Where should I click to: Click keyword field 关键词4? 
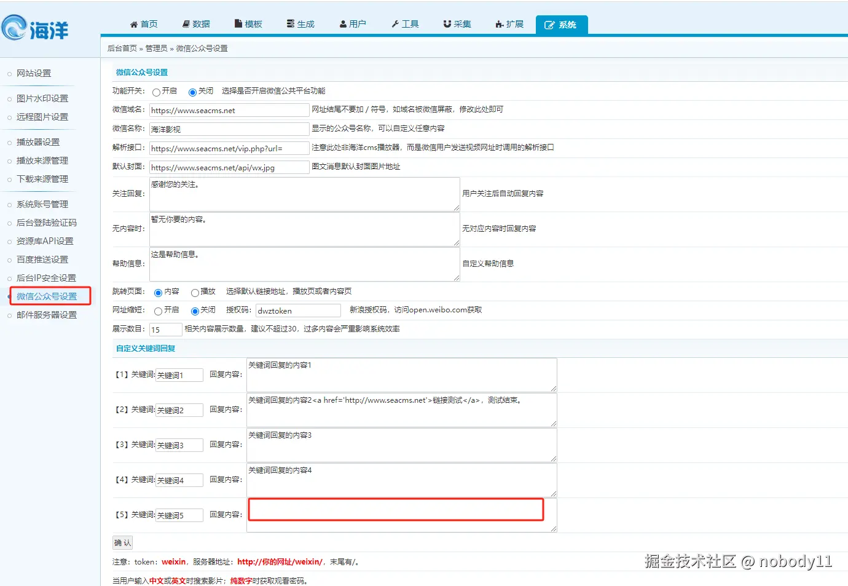coord(179,480)
